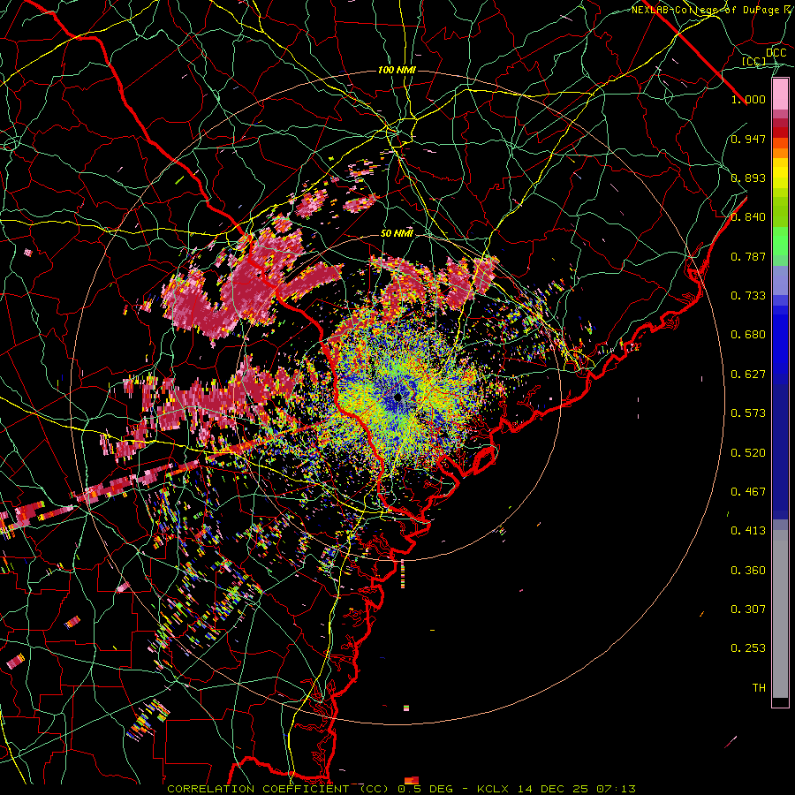This screenshot has height=795, width=795.
Task: Pick the gray swatch near 0.307
Action: 780,614
